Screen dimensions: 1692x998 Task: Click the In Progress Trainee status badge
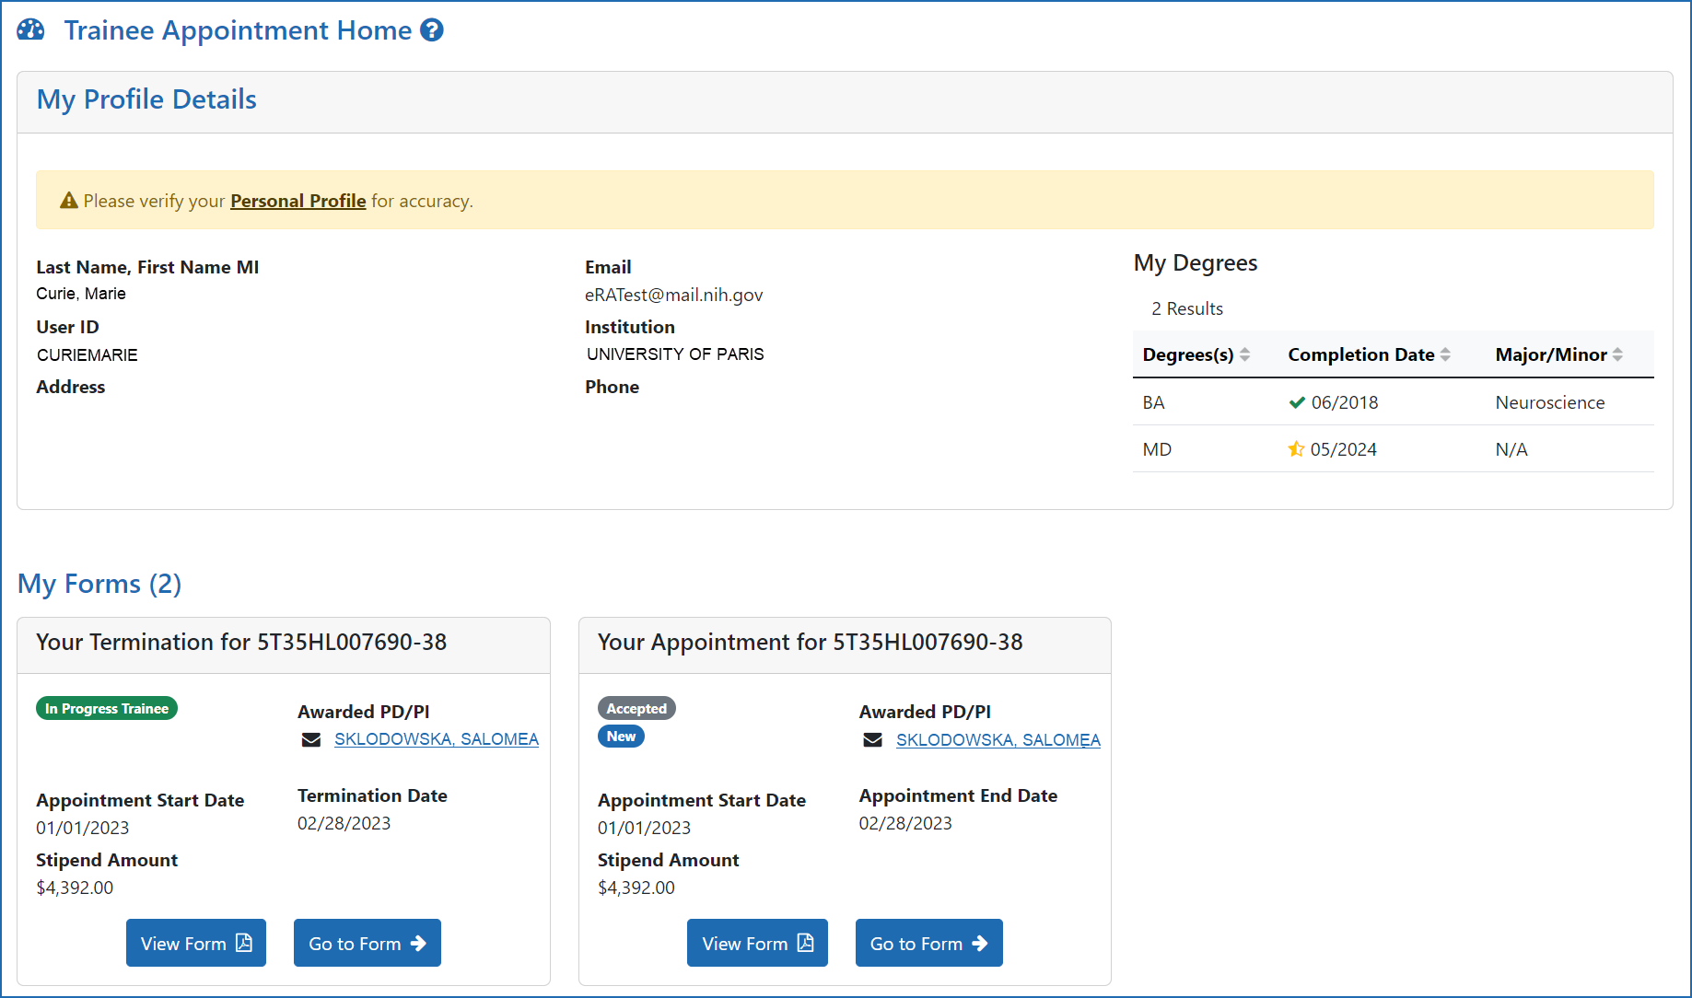point(107,708)
